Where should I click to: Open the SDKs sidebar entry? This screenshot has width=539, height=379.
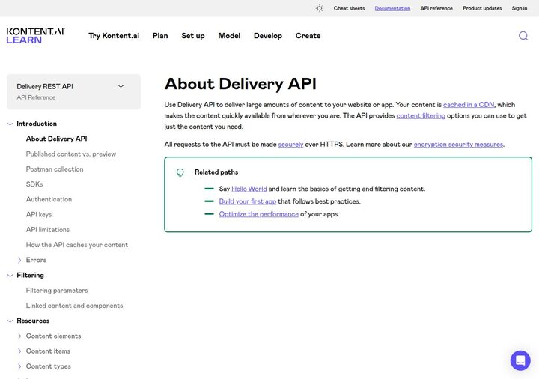tap(34, 184)
